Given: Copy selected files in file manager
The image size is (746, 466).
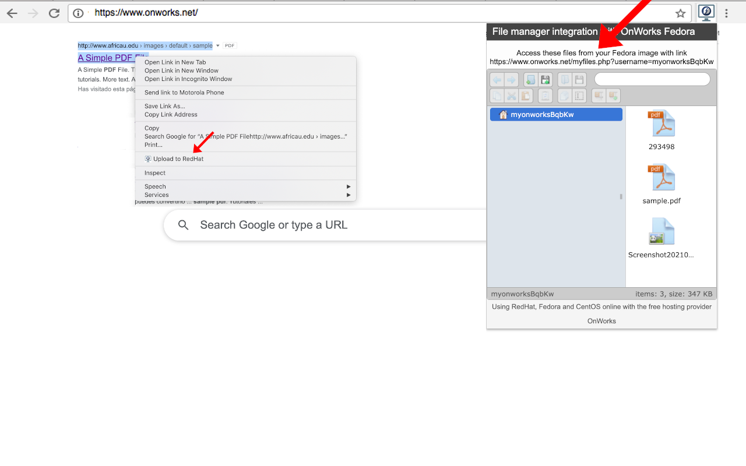Looking at the screenshot, I should tap(497, 96).
